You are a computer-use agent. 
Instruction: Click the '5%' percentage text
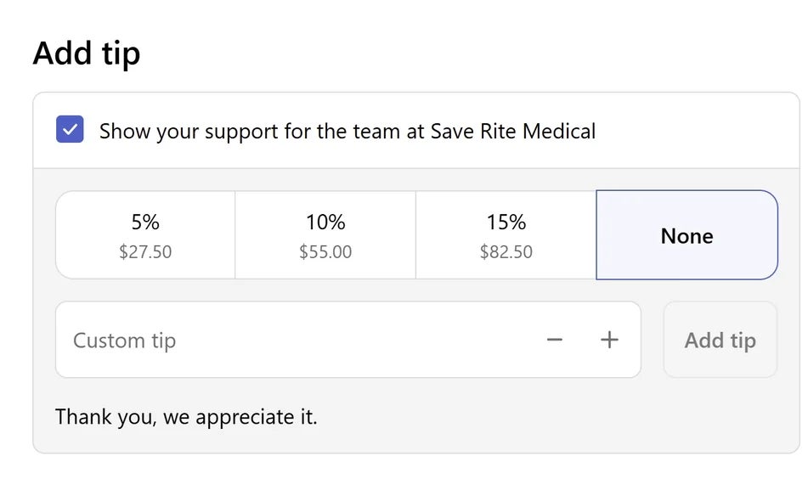pos(145,222)
